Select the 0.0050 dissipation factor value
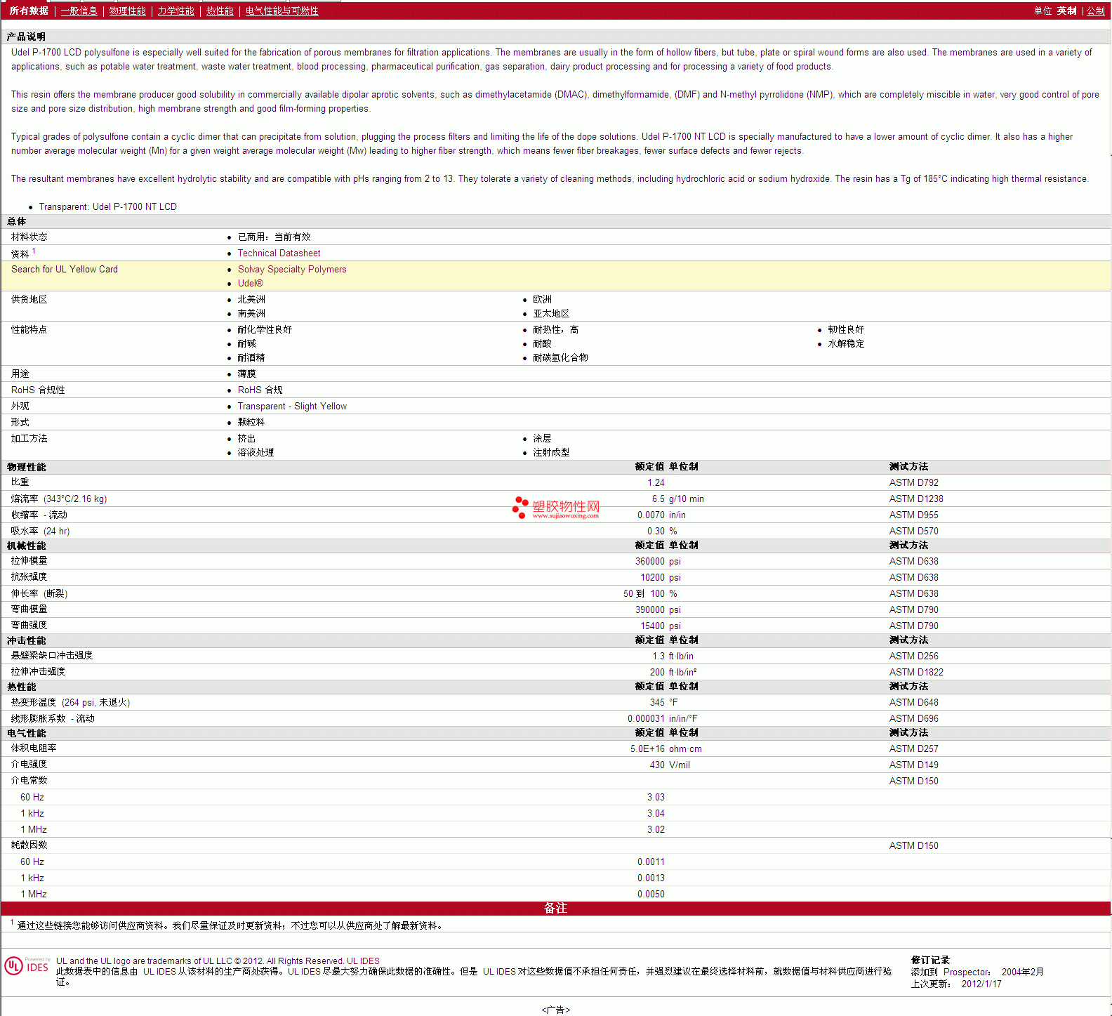The height and width of the screenshot is (1016, 1112). (651, 894)
